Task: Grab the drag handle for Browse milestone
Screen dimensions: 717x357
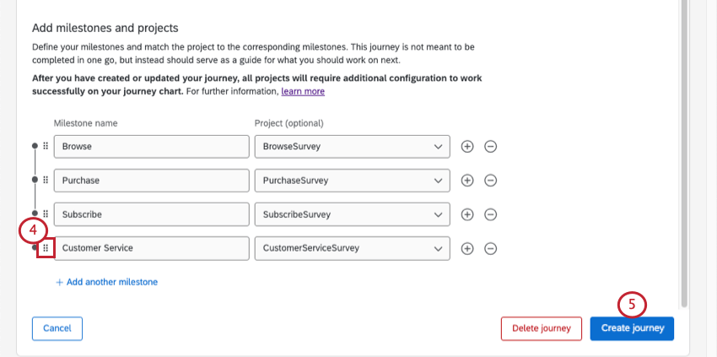Action: pos(46,146)
